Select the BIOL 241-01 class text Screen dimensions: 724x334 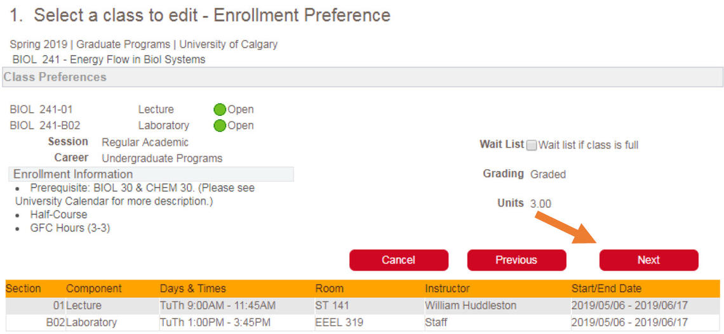[x=41, y=110]
